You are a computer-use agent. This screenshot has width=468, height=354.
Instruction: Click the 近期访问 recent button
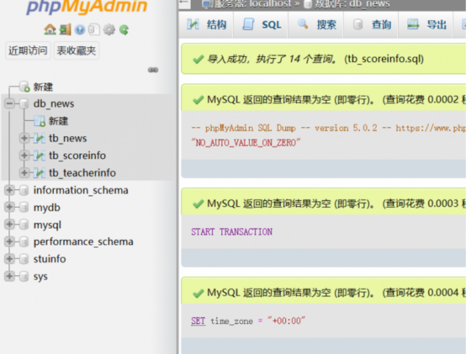click(28, 51)
